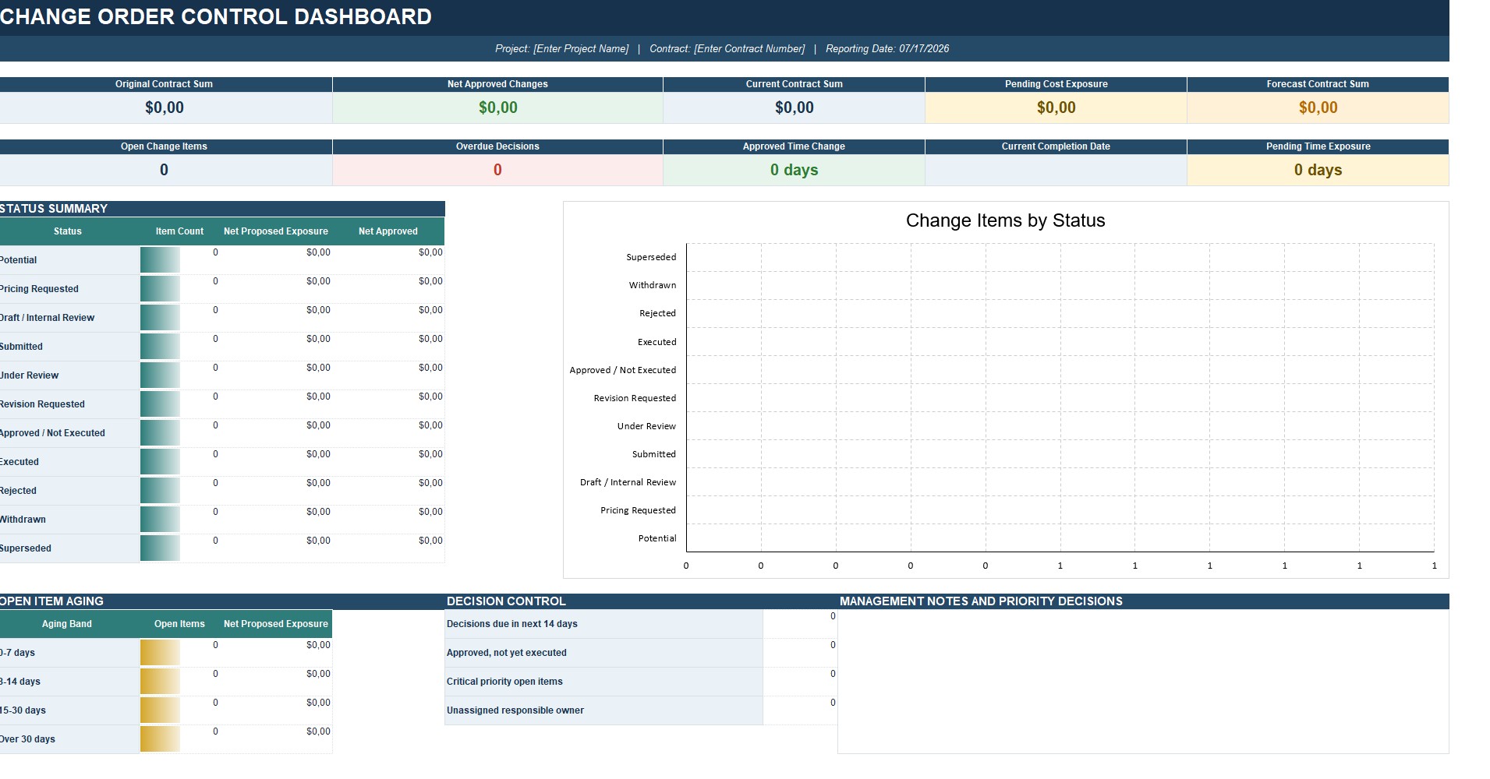Screen dimensions: 1490x779
Task: Click the gold data bar in the 0-7 days row
Action: pos(160,653)
